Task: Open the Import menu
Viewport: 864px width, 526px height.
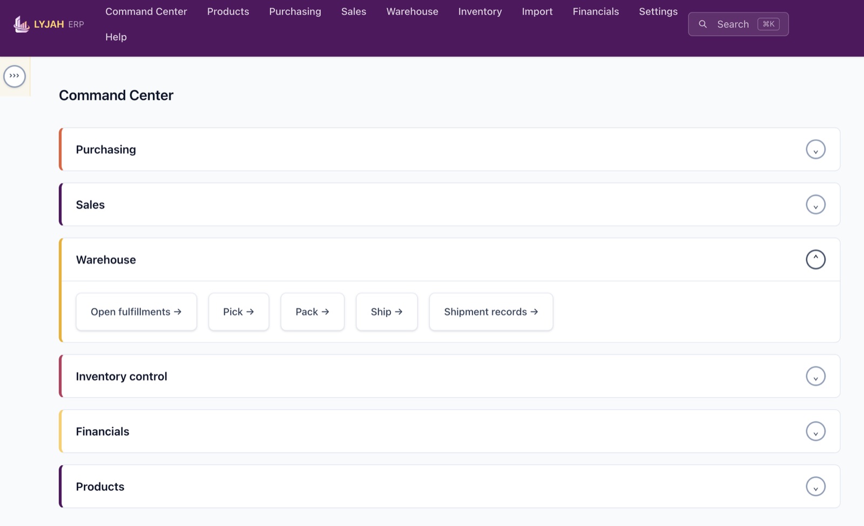Action: (537, 11)
